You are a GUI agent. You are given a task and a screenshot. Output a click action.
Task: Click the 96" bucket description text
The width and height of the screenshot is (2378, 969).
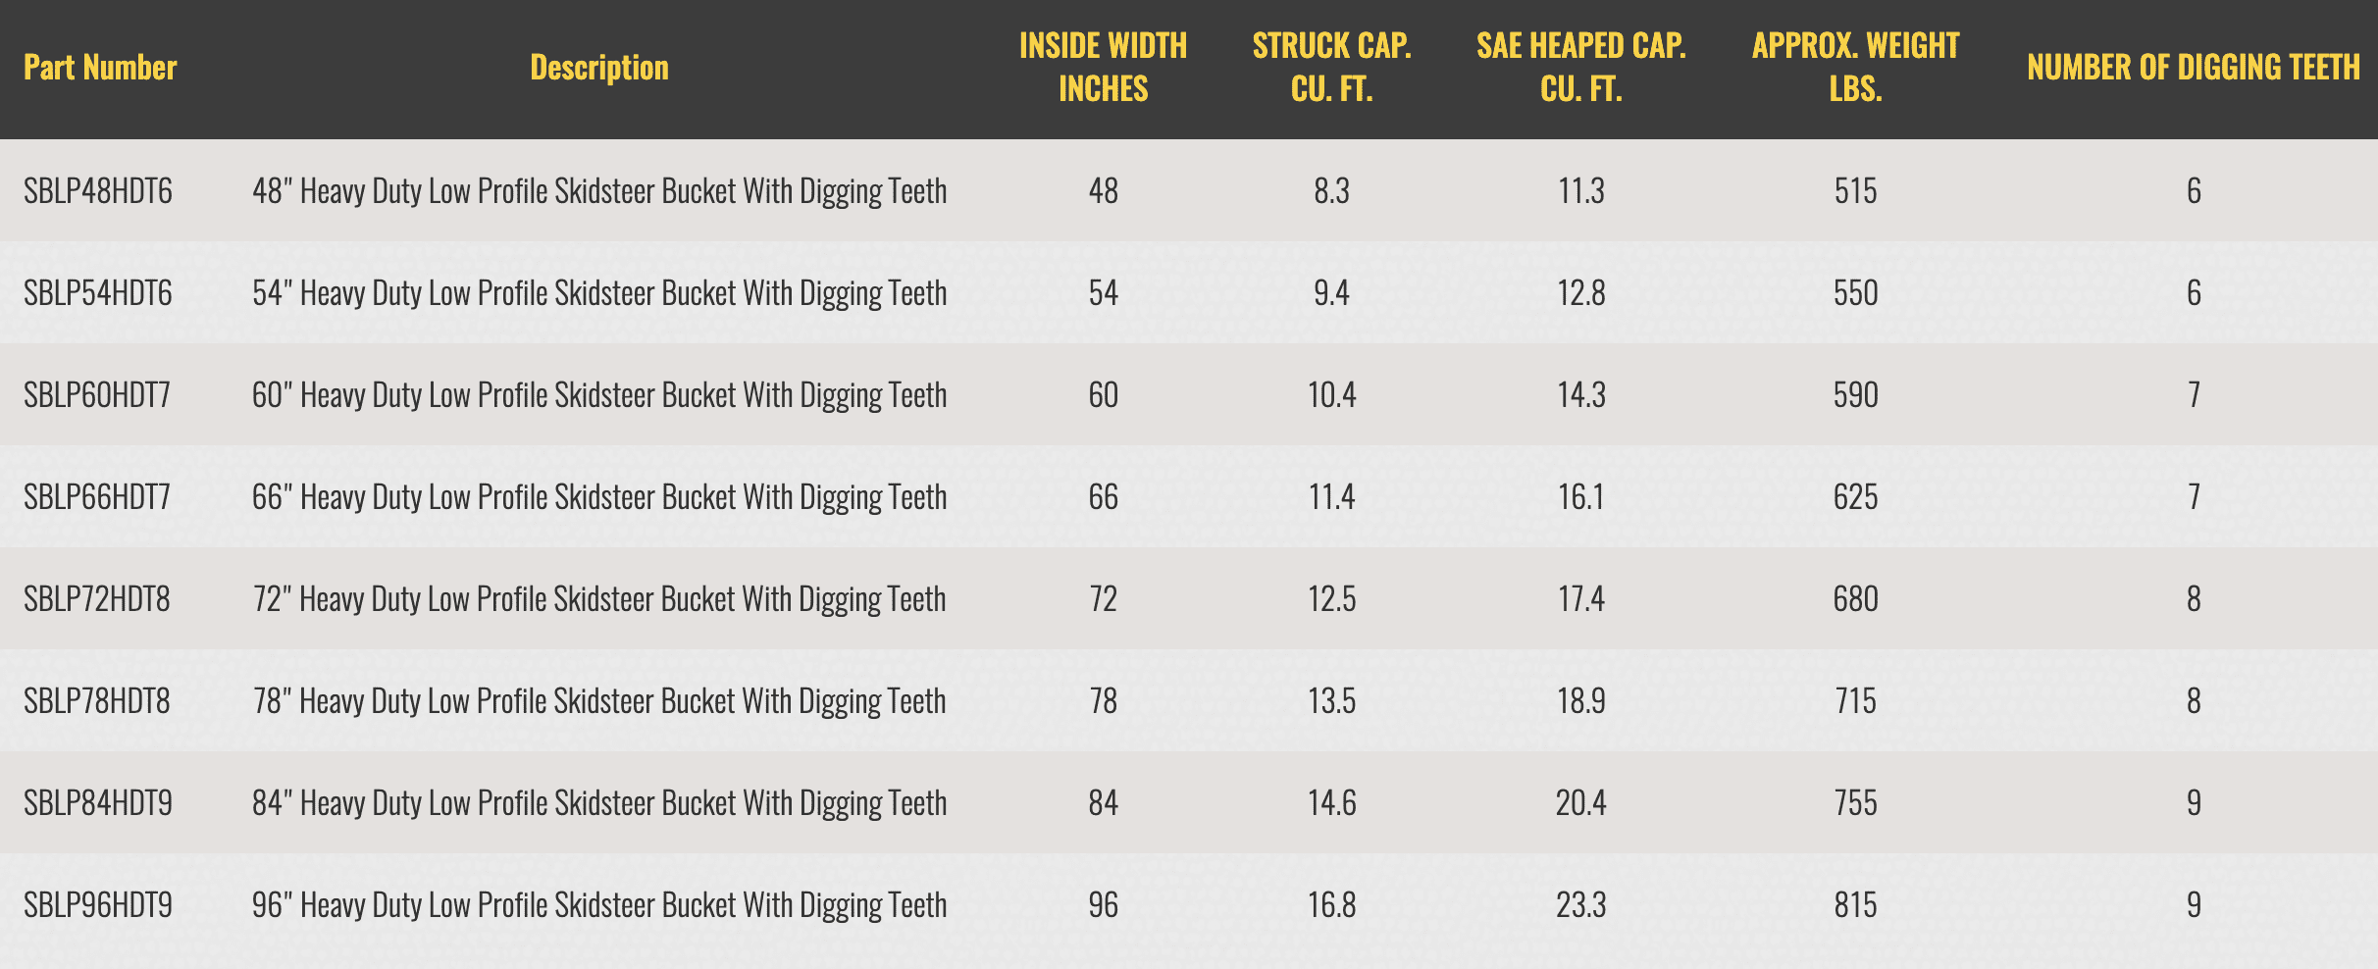coord(599,904)
